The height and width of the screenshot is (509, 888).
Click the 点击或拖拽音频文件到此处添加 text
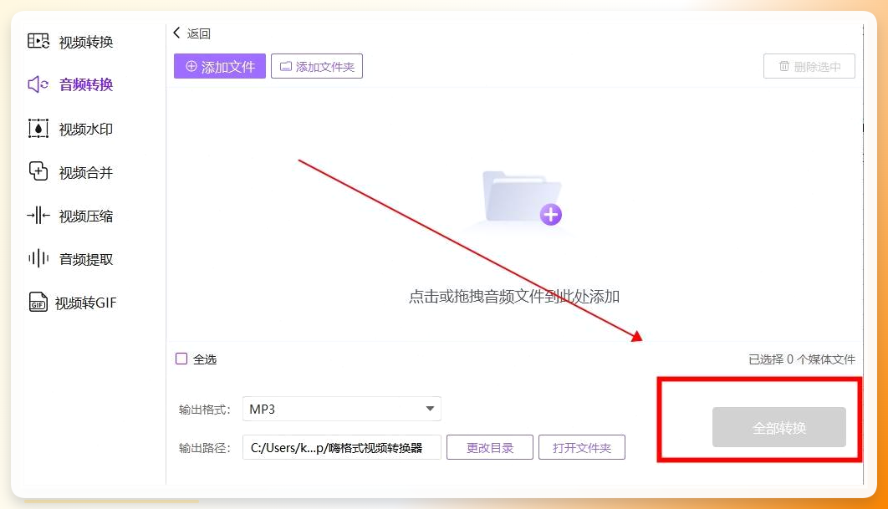[x=514, y=297]
